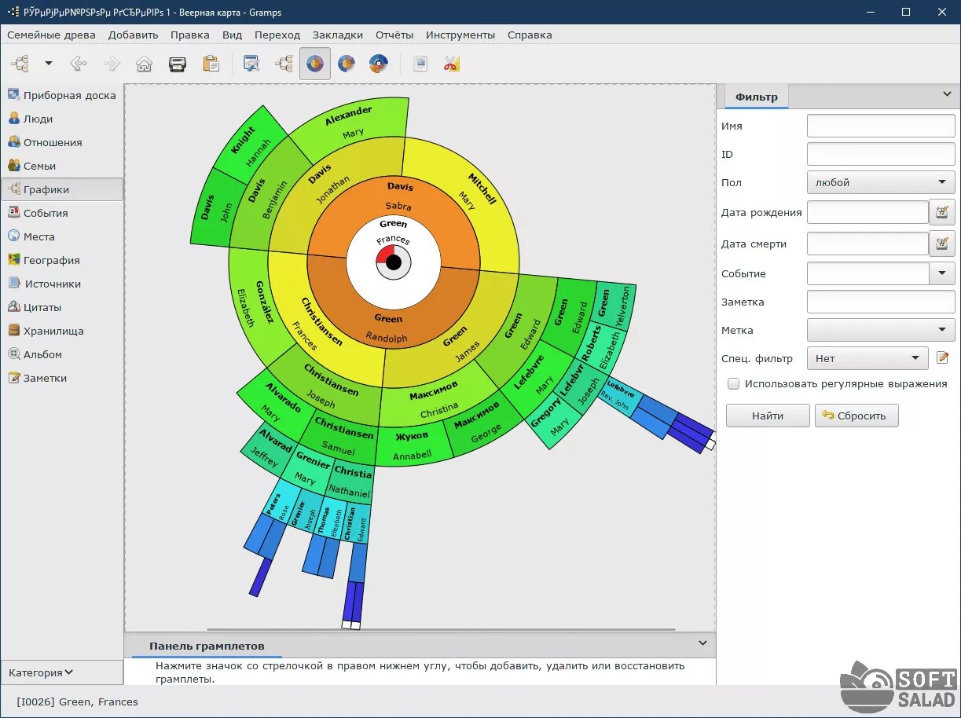The height and width of the screenshot is (718, 961).
Task: Click the Имя input field
Action: [x=881, y=126]
